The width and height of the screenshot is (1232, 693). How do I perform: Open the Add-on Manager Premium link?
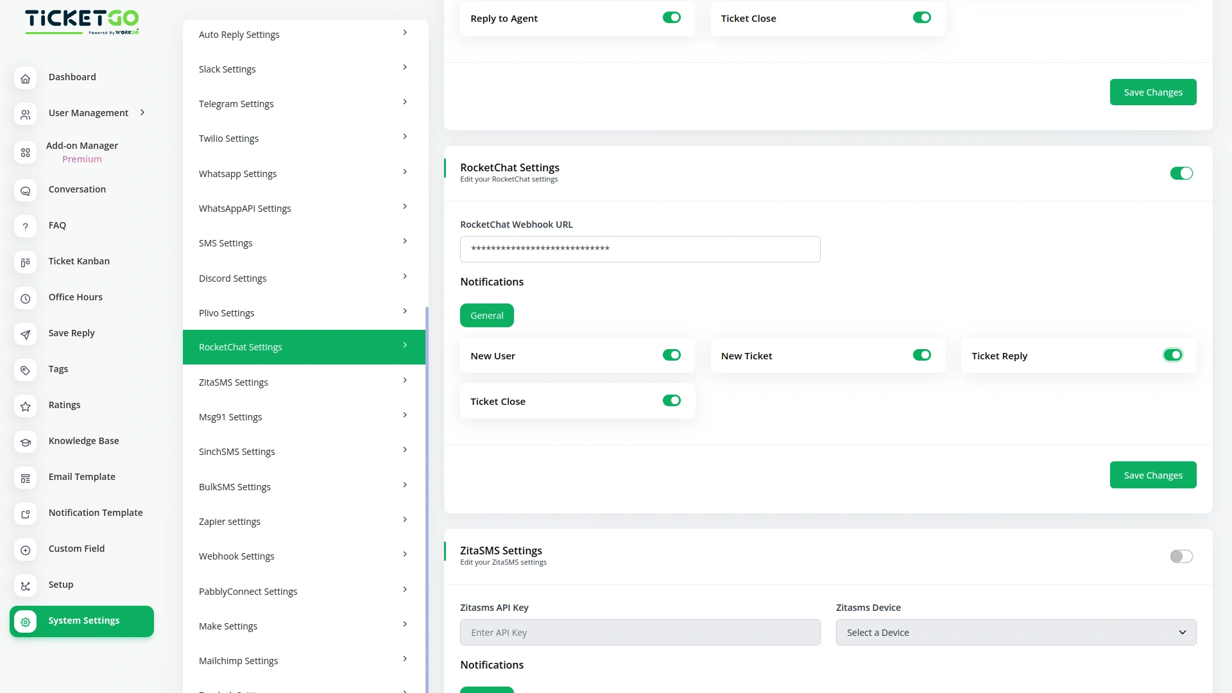click(81, 152)
